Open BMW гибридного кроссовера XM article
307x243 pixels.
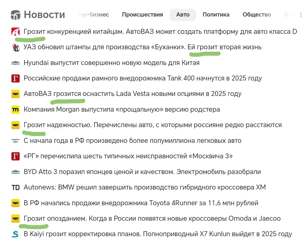click(145, 187)
